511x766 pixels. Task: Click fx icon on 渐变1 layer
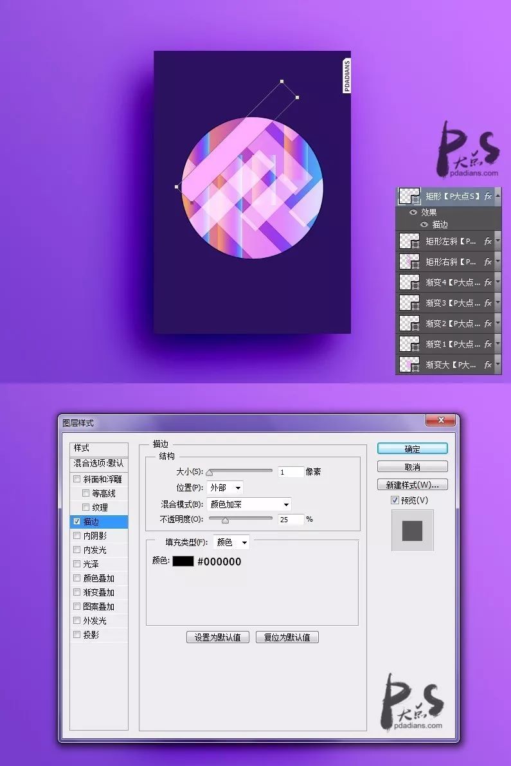(x=488, y=344)
